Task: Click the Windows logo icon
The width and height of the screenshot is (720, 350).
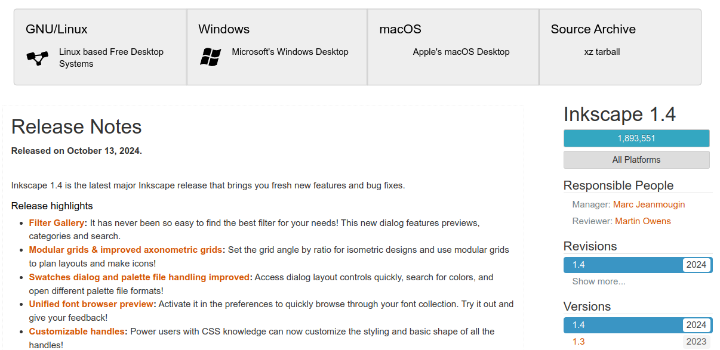Action: 210,57
